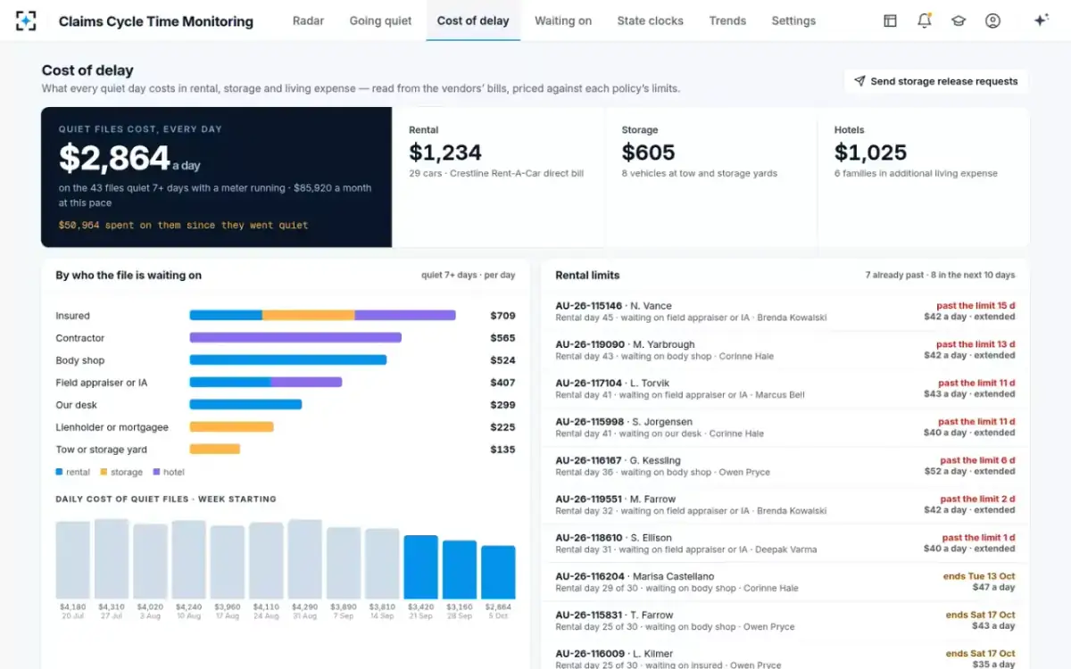Click 'past the limit 13 d' status

click(x=976, y=344)
